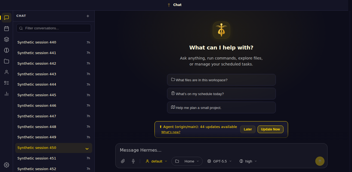The height and width of the screenshot is (172, 352).
Task: Open the bar chart analytics icon
Action: tap(7, 94)
